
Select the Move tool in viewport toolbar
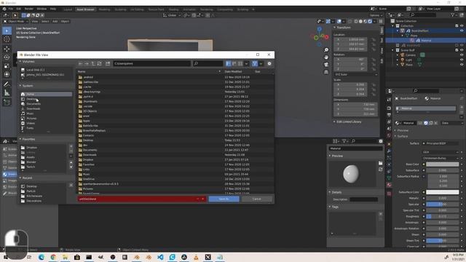[7, 49]
